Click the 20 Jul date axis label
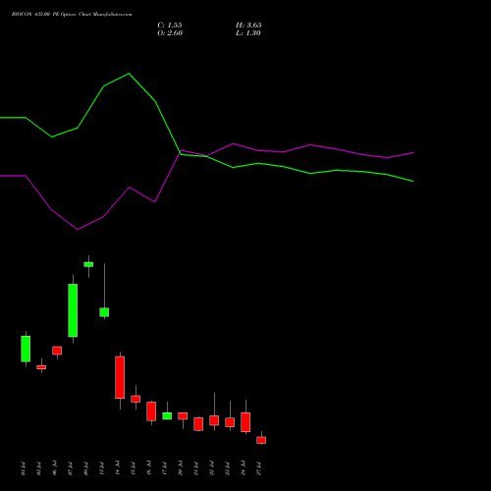The width and height of the screenshot is (491, 491). (180, 468)
